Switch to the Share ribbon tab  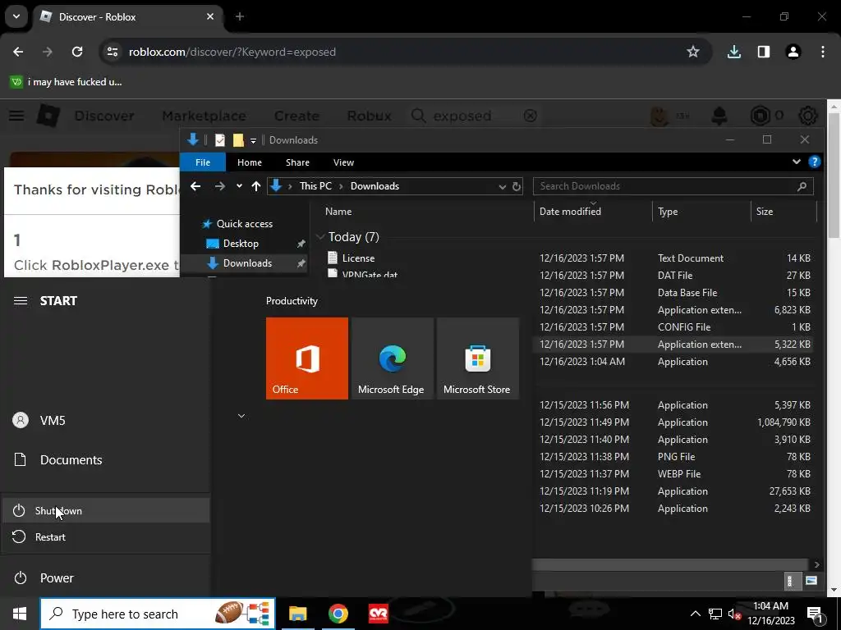coord(297,162)
